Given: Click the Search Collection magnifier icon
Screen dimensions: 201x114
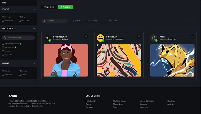Looking at the screenshot, I should (5, 37).
